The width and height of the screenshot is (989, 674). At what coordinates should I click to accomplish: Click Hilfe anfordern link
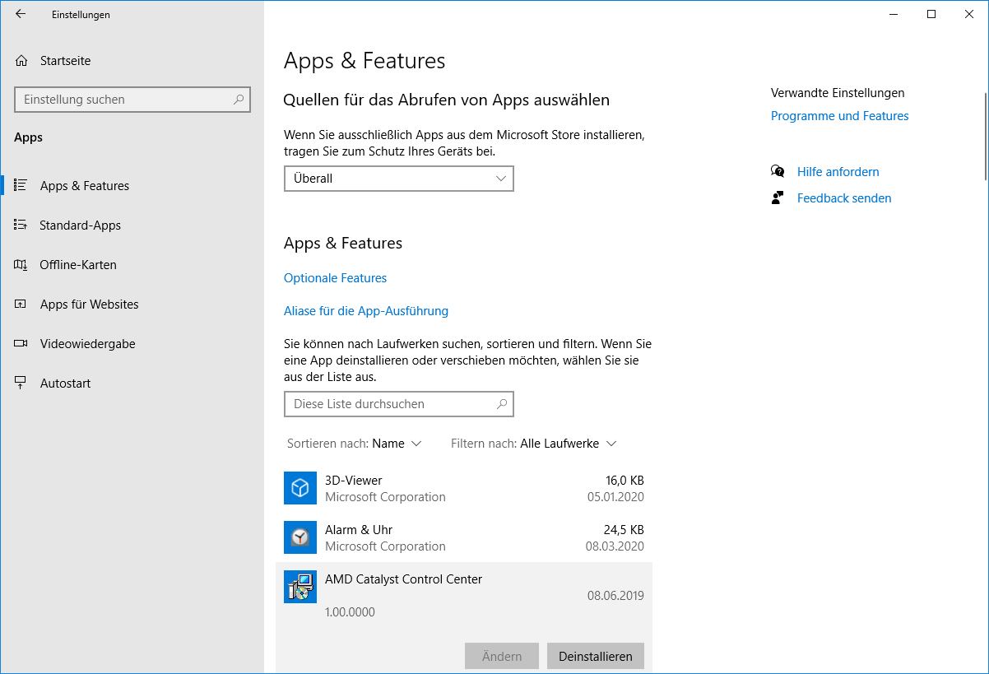pyautogui.click(x=838, y=172)
